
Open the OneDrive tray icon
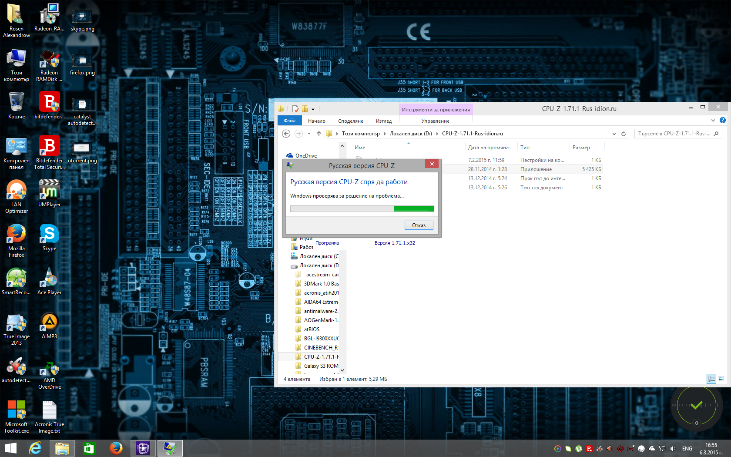point(652,449)
